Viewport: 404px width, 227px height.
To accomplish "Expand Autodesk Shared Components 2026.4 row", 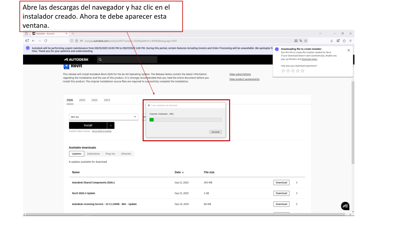I will click(297, 183).
